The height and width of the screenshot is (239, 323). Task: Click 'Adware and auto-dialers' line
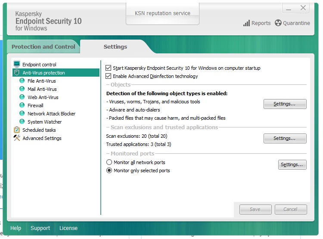coord(133,110)
